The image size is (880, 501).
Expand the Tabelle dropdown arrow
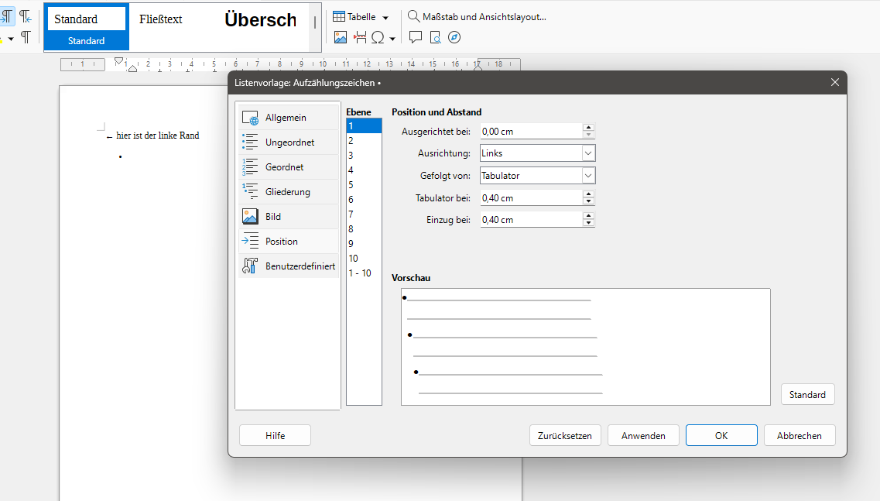point(385,17)
